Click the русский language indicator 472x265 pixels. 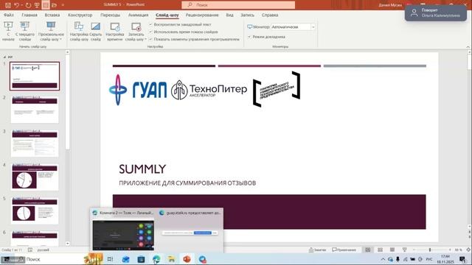click(43, 250)
